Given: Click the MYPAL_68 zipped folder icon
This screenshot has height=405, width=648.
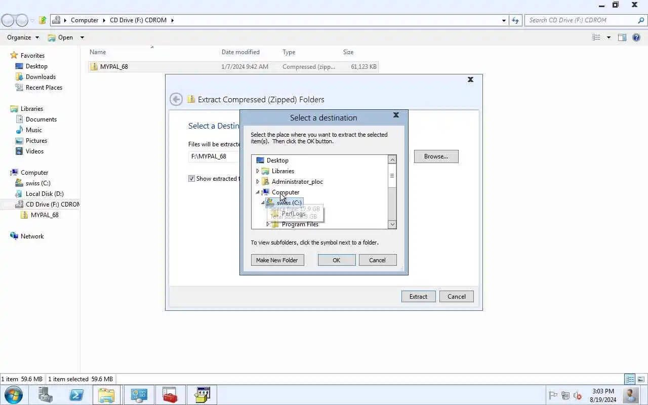Looking at the screenshot, I should pyautogui.click(x=94, y=67).
